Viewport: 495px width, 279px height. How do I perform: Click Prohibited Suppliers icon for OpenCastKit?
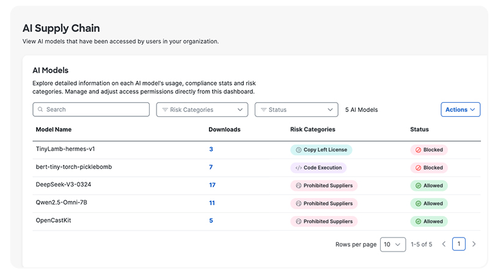[x=298, y=221]
